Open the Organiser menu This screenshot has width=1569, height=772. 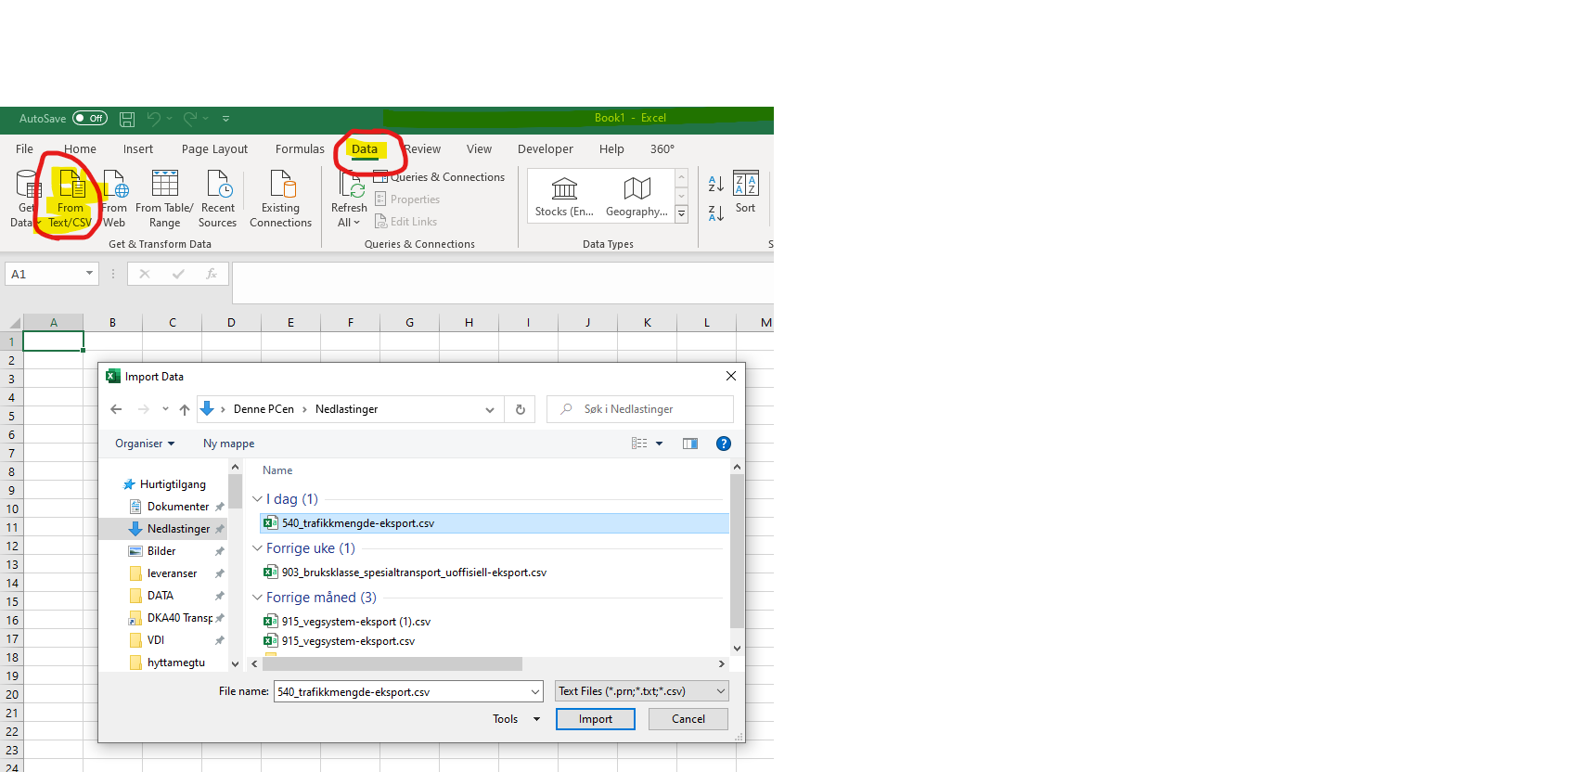145,444
